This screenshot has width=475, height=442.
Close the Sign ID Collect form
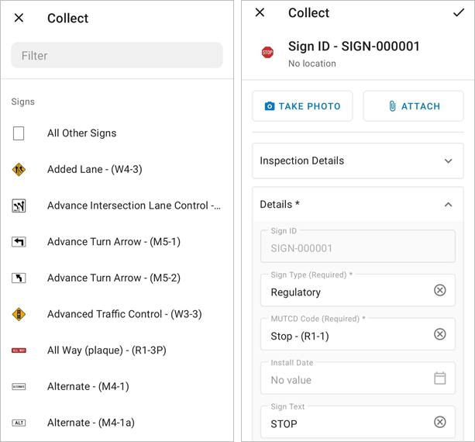tap(260, 12)
